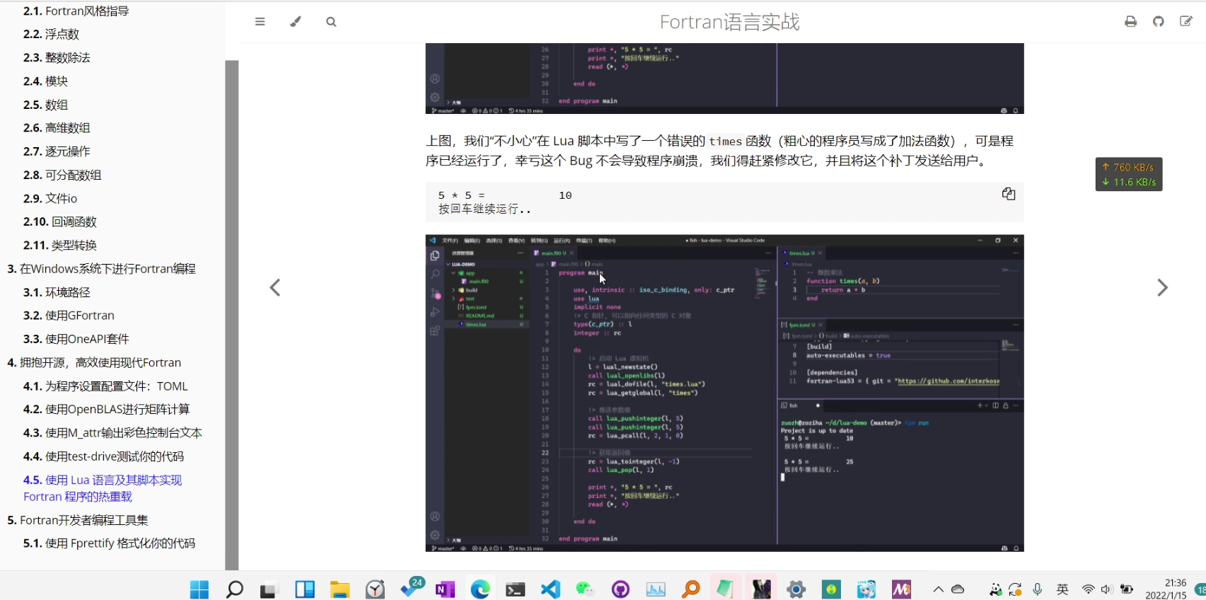Open chapter 4 拥抱开源，高效使用现代Fortran
Screen dimensions: 1206x600
(x=95, y=363)
